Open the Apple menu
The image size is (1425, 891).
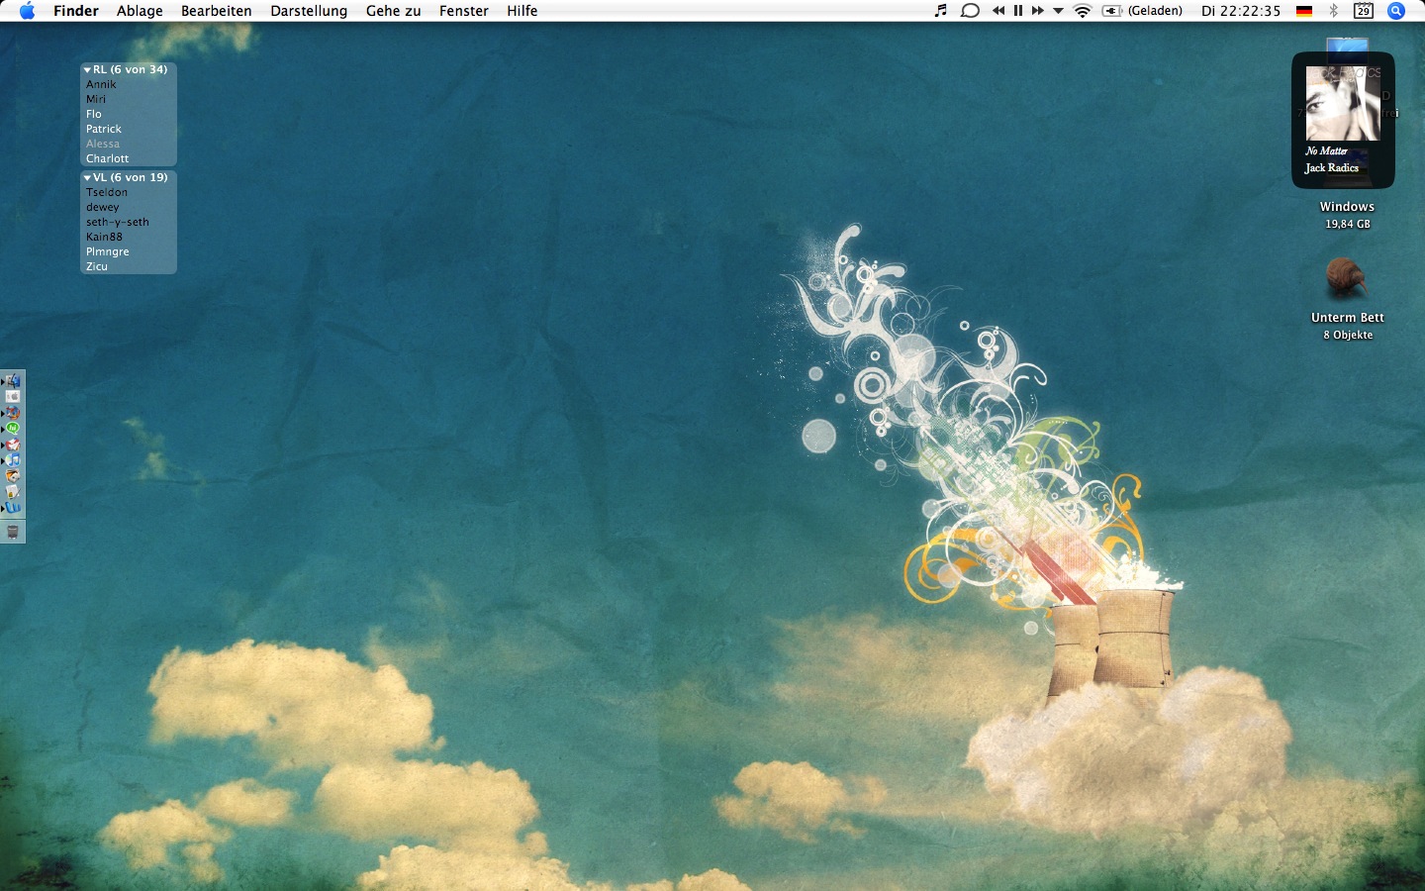click(x=27, y=11)
